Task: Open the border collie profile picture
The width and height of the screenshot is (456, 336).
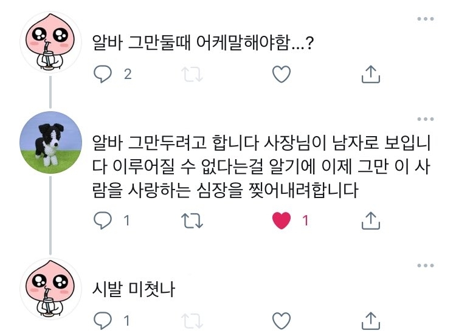Action: (x=50, y=142)
